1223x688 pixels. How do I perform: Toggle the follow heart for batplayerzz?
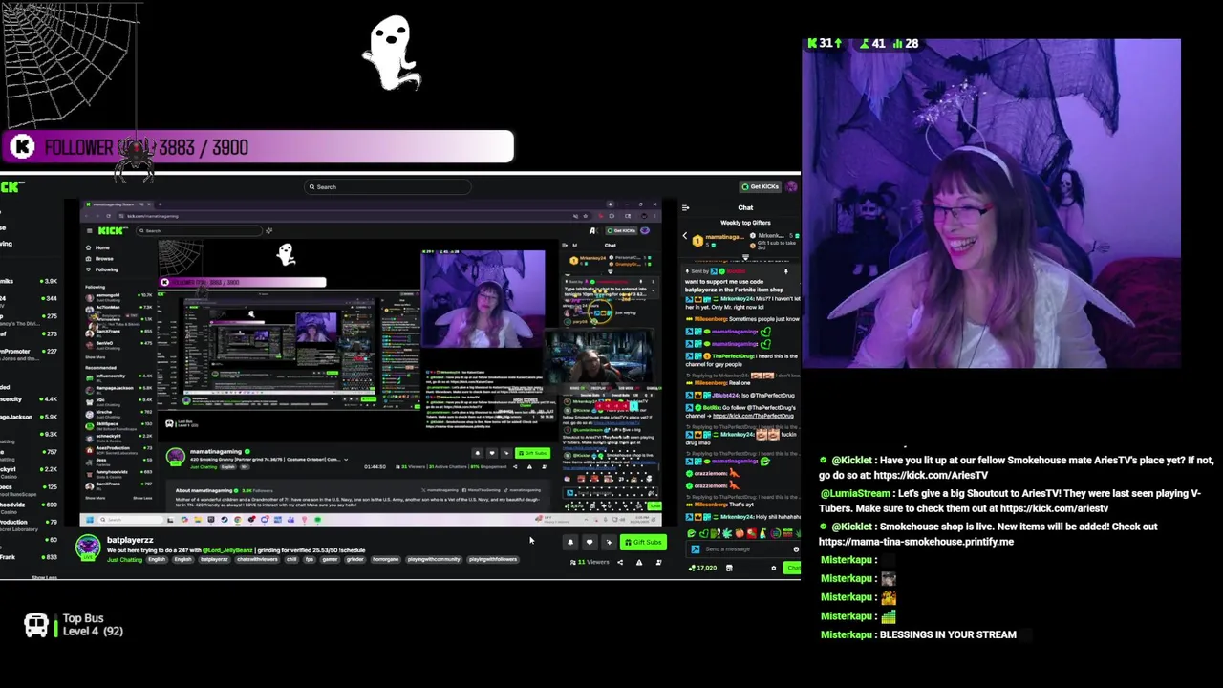click(590, 543)
